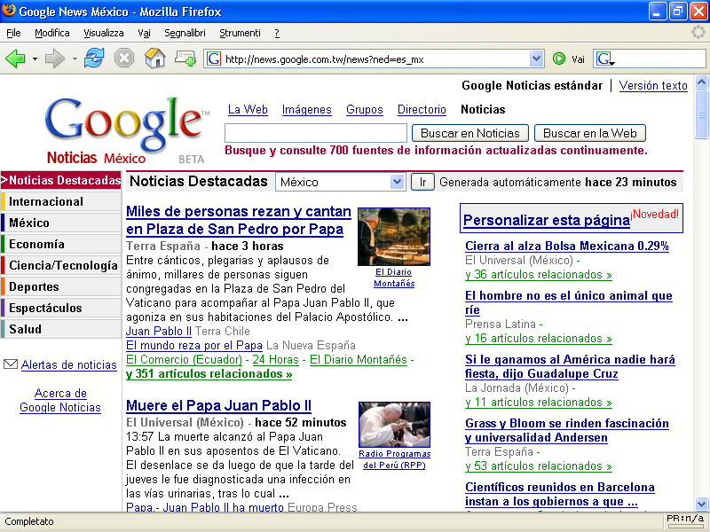Viewport: 710px width, 532px height.
Task: Click the envelope icon beside Alertas de noticias
Action: pyautogui.click(x=11, y=364)
